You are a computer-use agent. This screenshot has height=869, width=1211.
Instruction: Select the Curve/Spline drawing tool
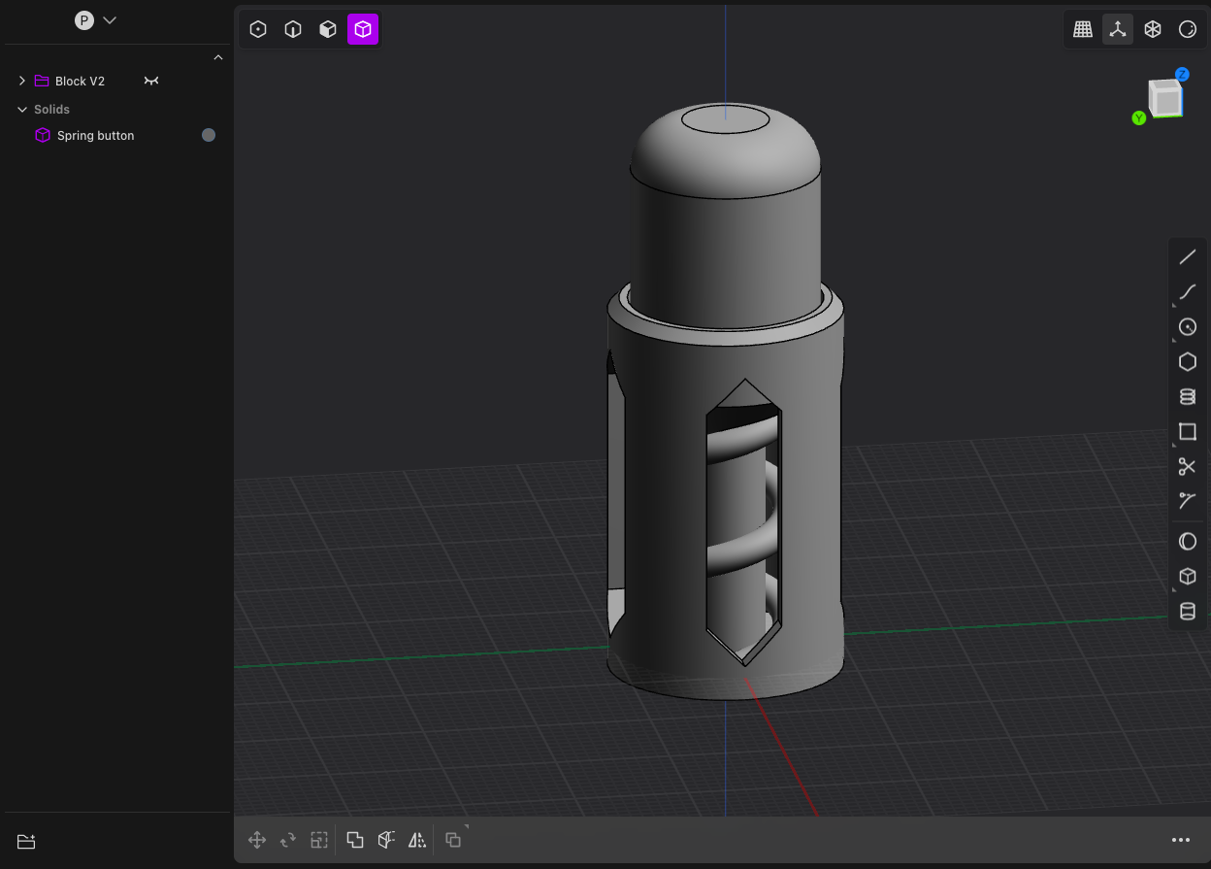[1187, 292]
